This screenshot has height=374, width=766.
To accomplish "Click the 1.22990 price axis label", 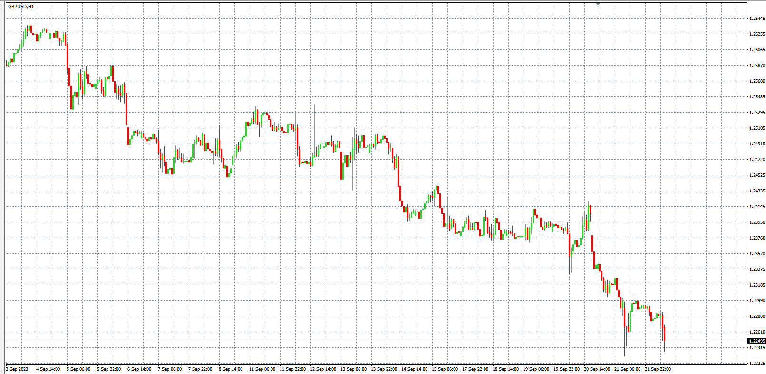I will tap(756, 301).
